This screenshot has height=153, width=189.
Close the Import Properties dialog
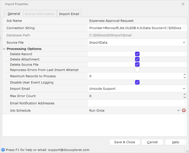point(183,4)
